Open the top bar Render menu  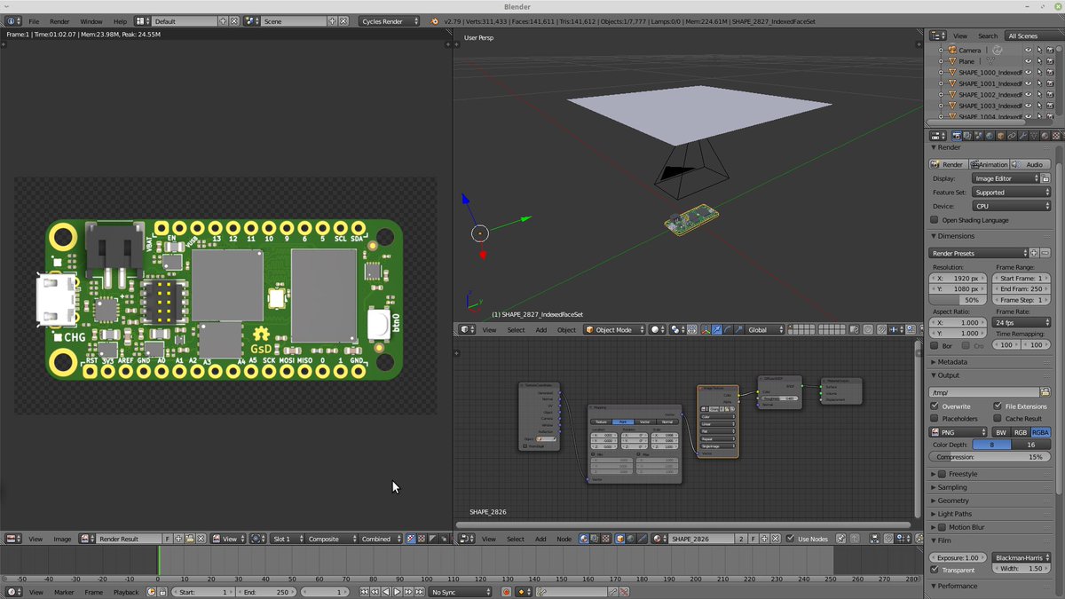coord(59,20)
